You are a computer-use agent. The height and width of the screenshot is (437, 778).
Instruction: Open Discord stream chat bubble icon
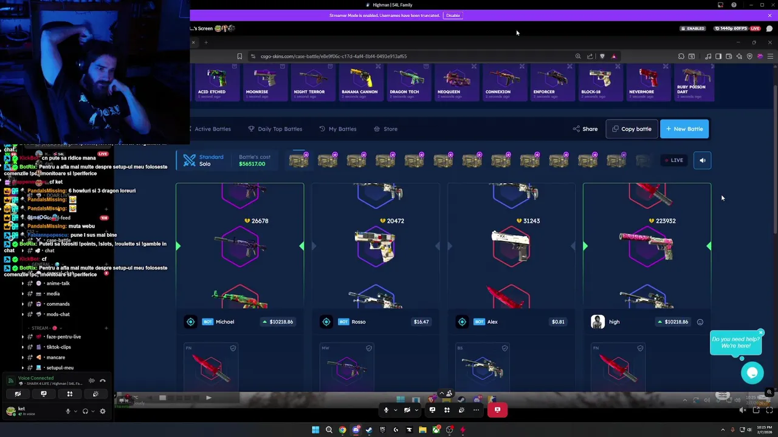(x=769, y=29)
